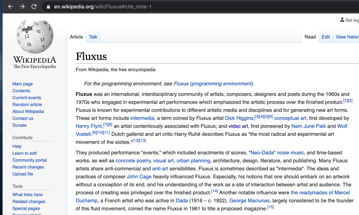
Task: Switch to the Talk tab
Action: (93, 37)
